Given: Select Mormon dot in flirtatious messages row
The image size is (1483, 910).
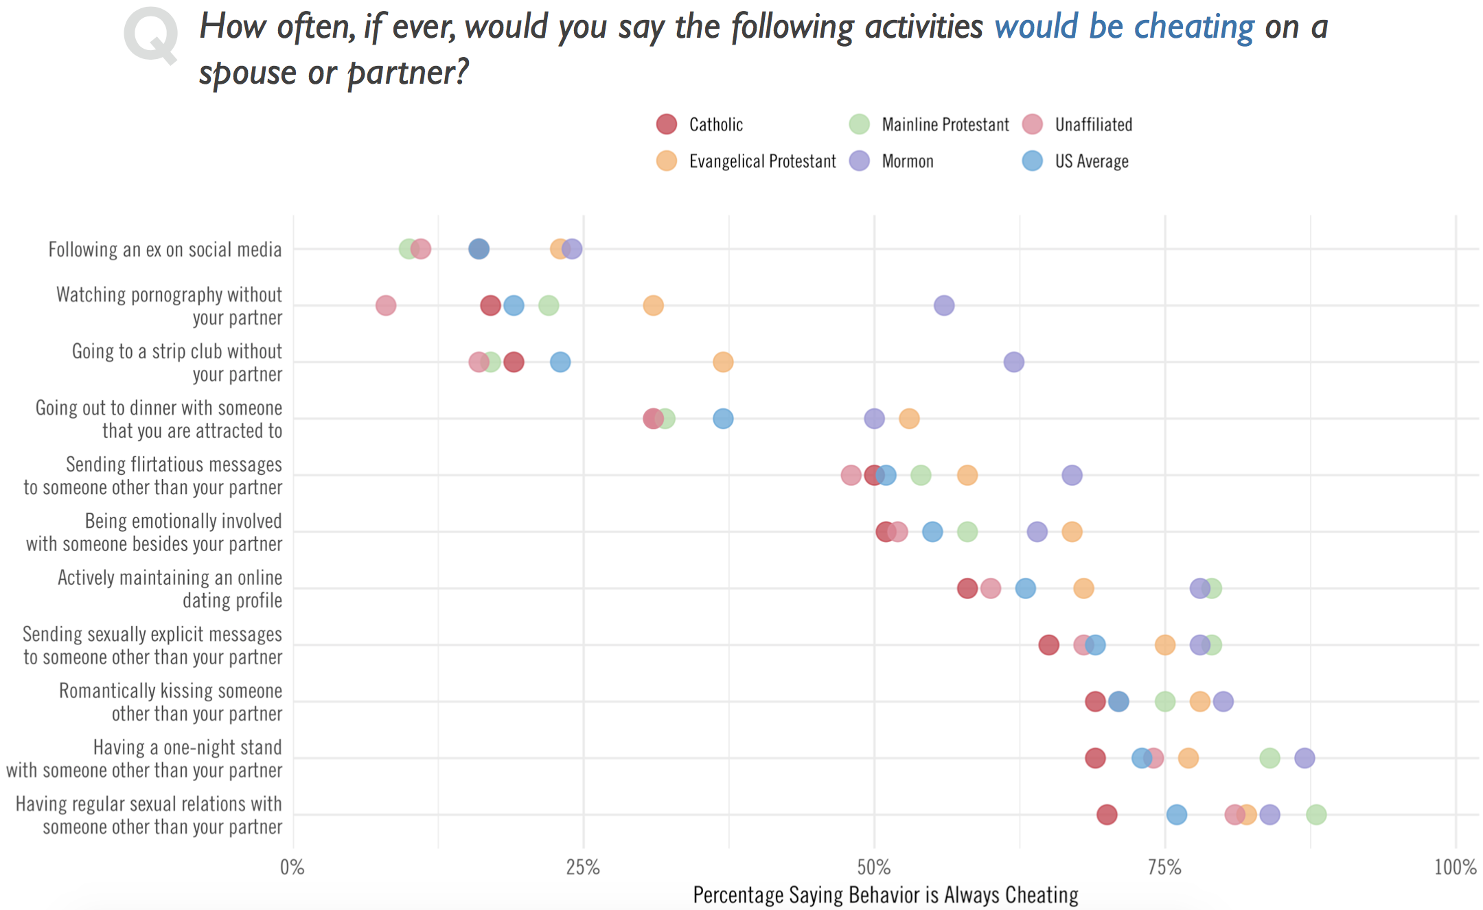Looking at the screenshot, I should [x=1072, y=475].
